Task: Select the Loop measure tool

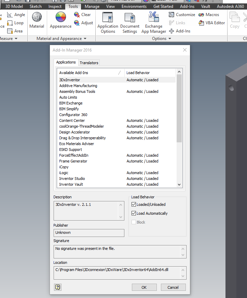Action: coord(15,23)
